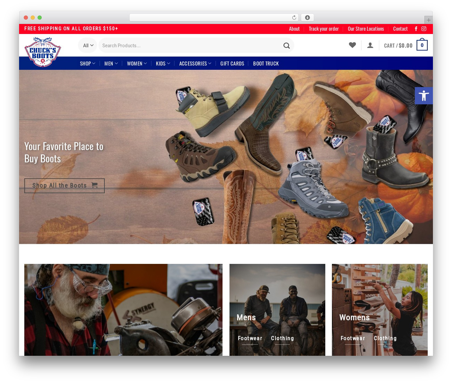Click the browser download icon
Screen dimensions: 452x383
[x=308, y=18]
